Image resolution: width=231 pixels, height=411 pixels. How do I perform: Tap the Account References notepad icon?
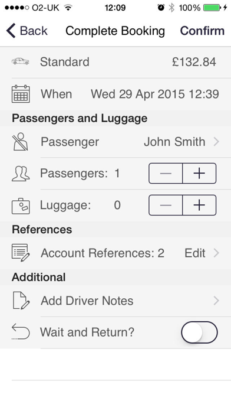21,253
